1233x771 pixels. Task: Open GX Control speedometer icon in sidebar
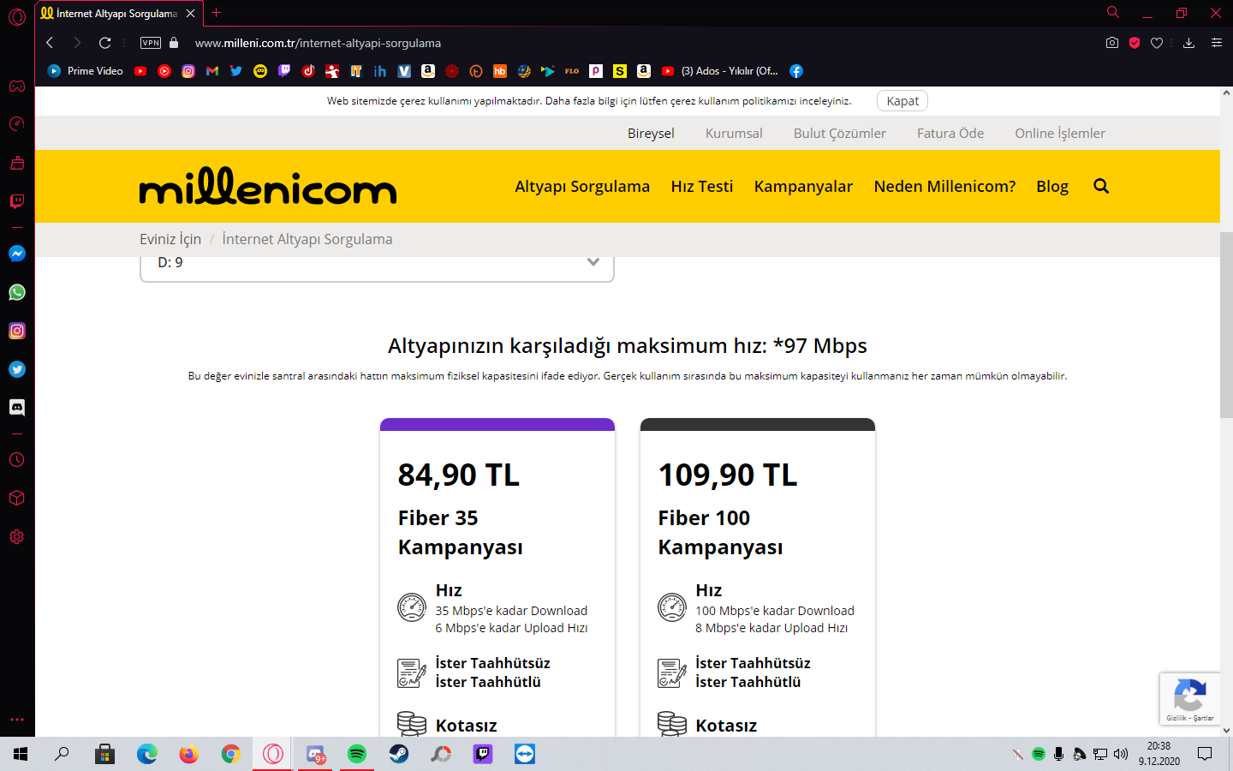tap(17, 124)
